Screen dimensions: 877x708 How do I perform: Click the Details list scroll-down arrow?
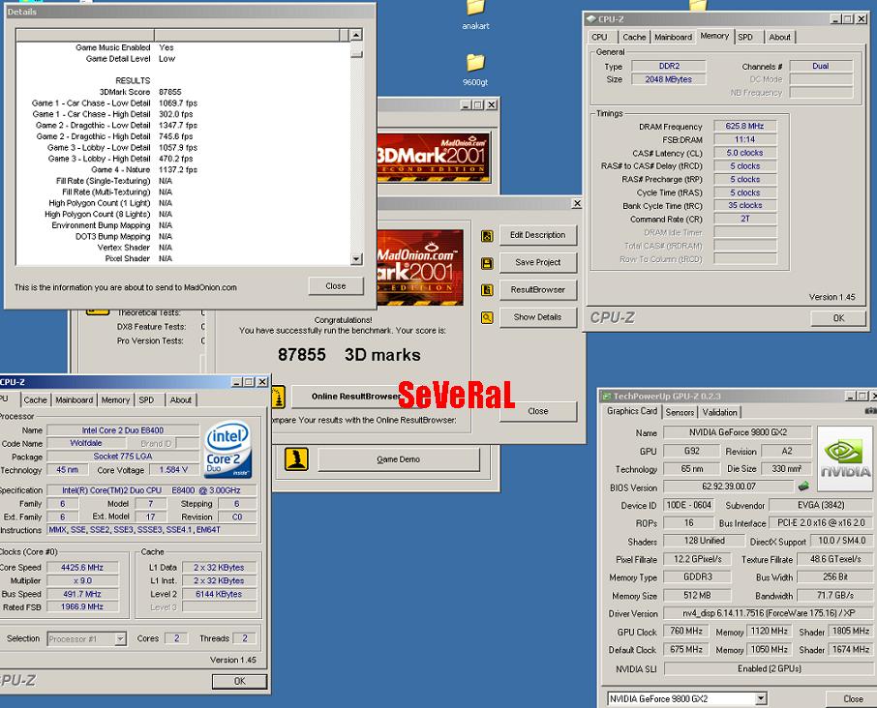tap(356, 258)
